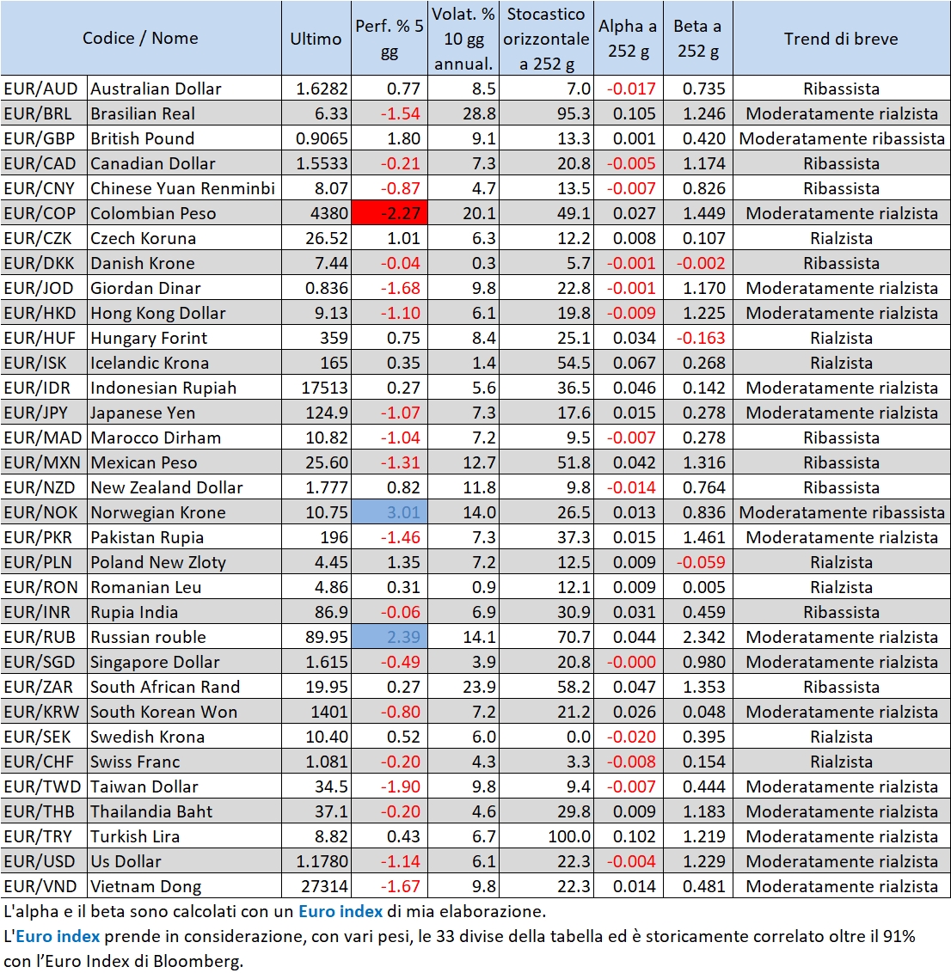The width and height of the screenshot is (951, 973).
Task: Select the 'Ultimo' column header
Action: point(316,39)
